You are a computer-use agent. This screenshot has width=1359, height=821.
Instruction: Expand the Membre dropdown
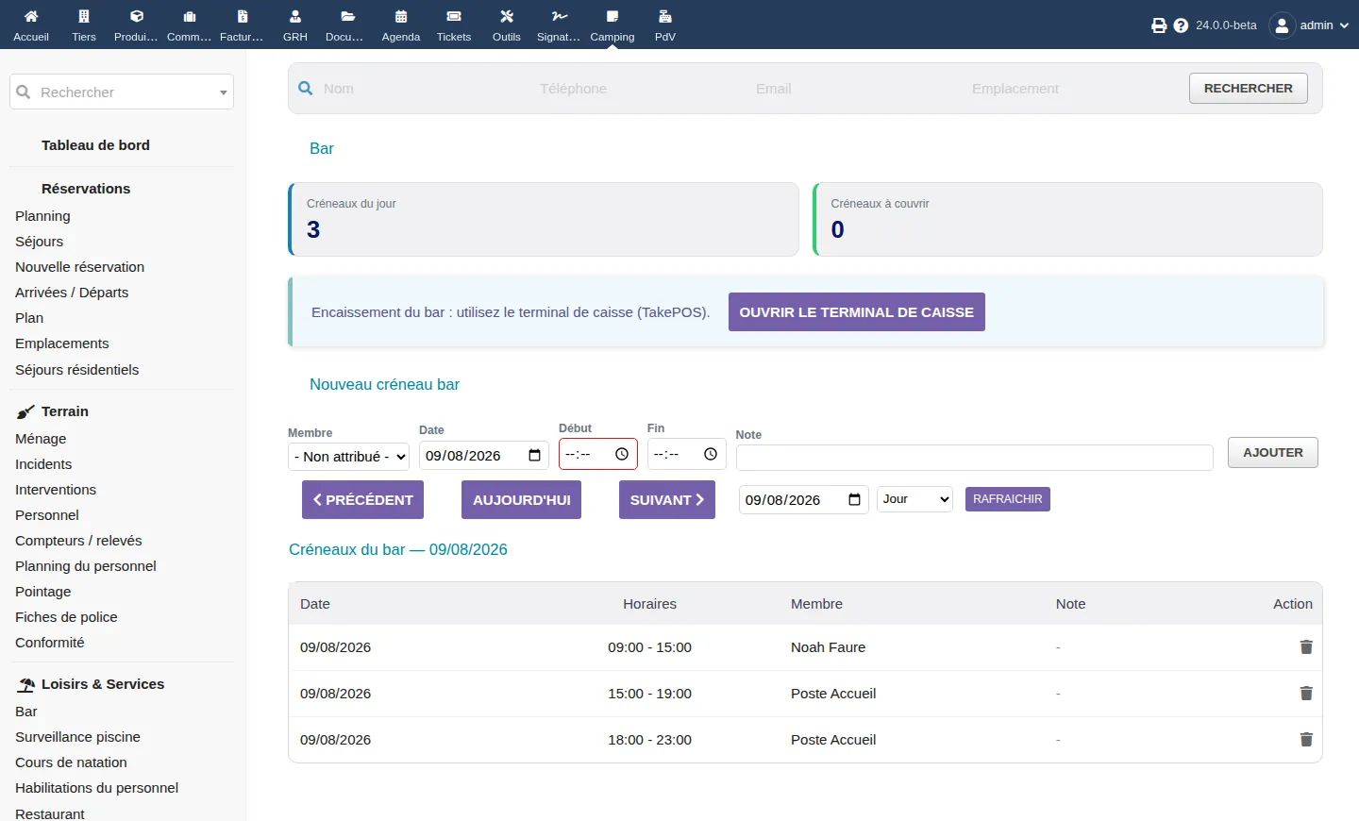pos(348,457)
